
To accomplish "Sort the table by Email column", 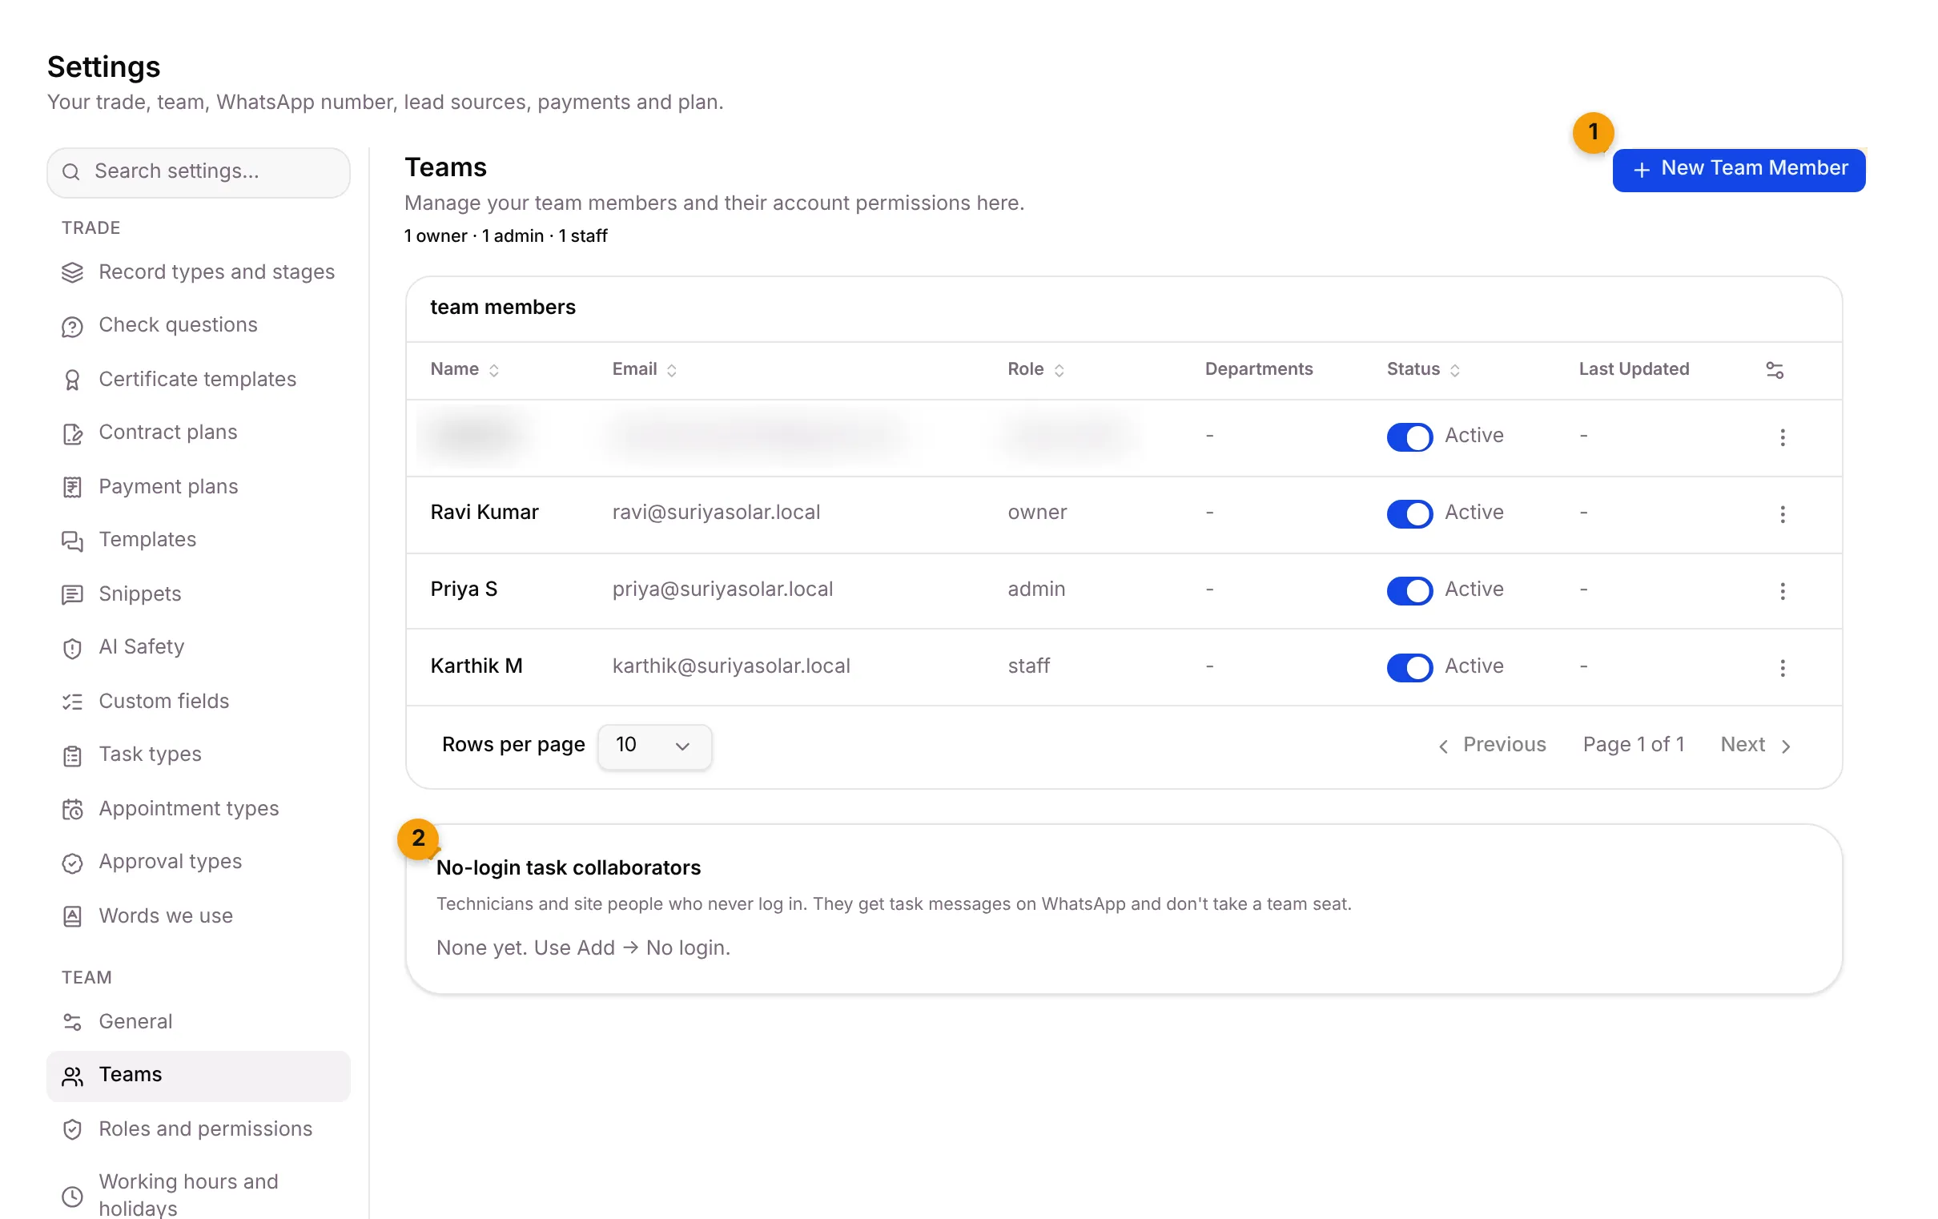I will pos(645,369).
